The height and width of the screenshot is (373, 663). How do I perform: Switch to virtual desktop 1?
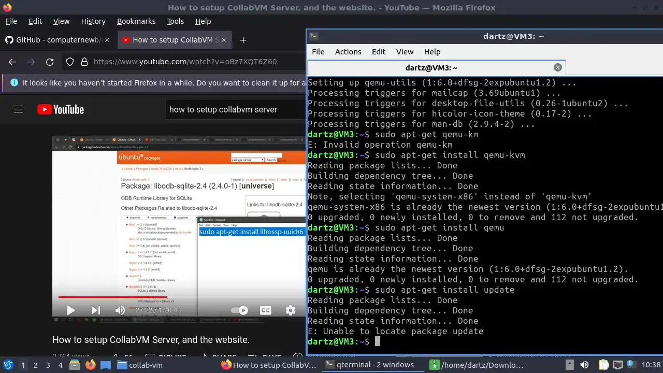(23, 365)
